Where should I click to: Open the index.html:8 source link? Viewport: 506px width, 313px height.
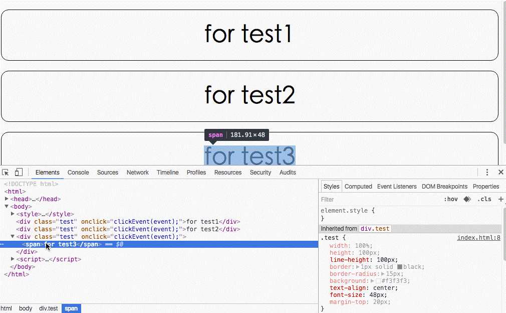pos(478,238)
